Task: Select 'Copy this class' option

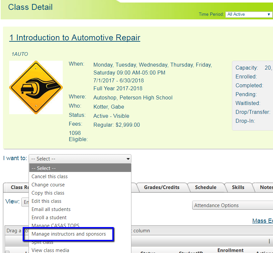Action: click(x=48, y=193)
